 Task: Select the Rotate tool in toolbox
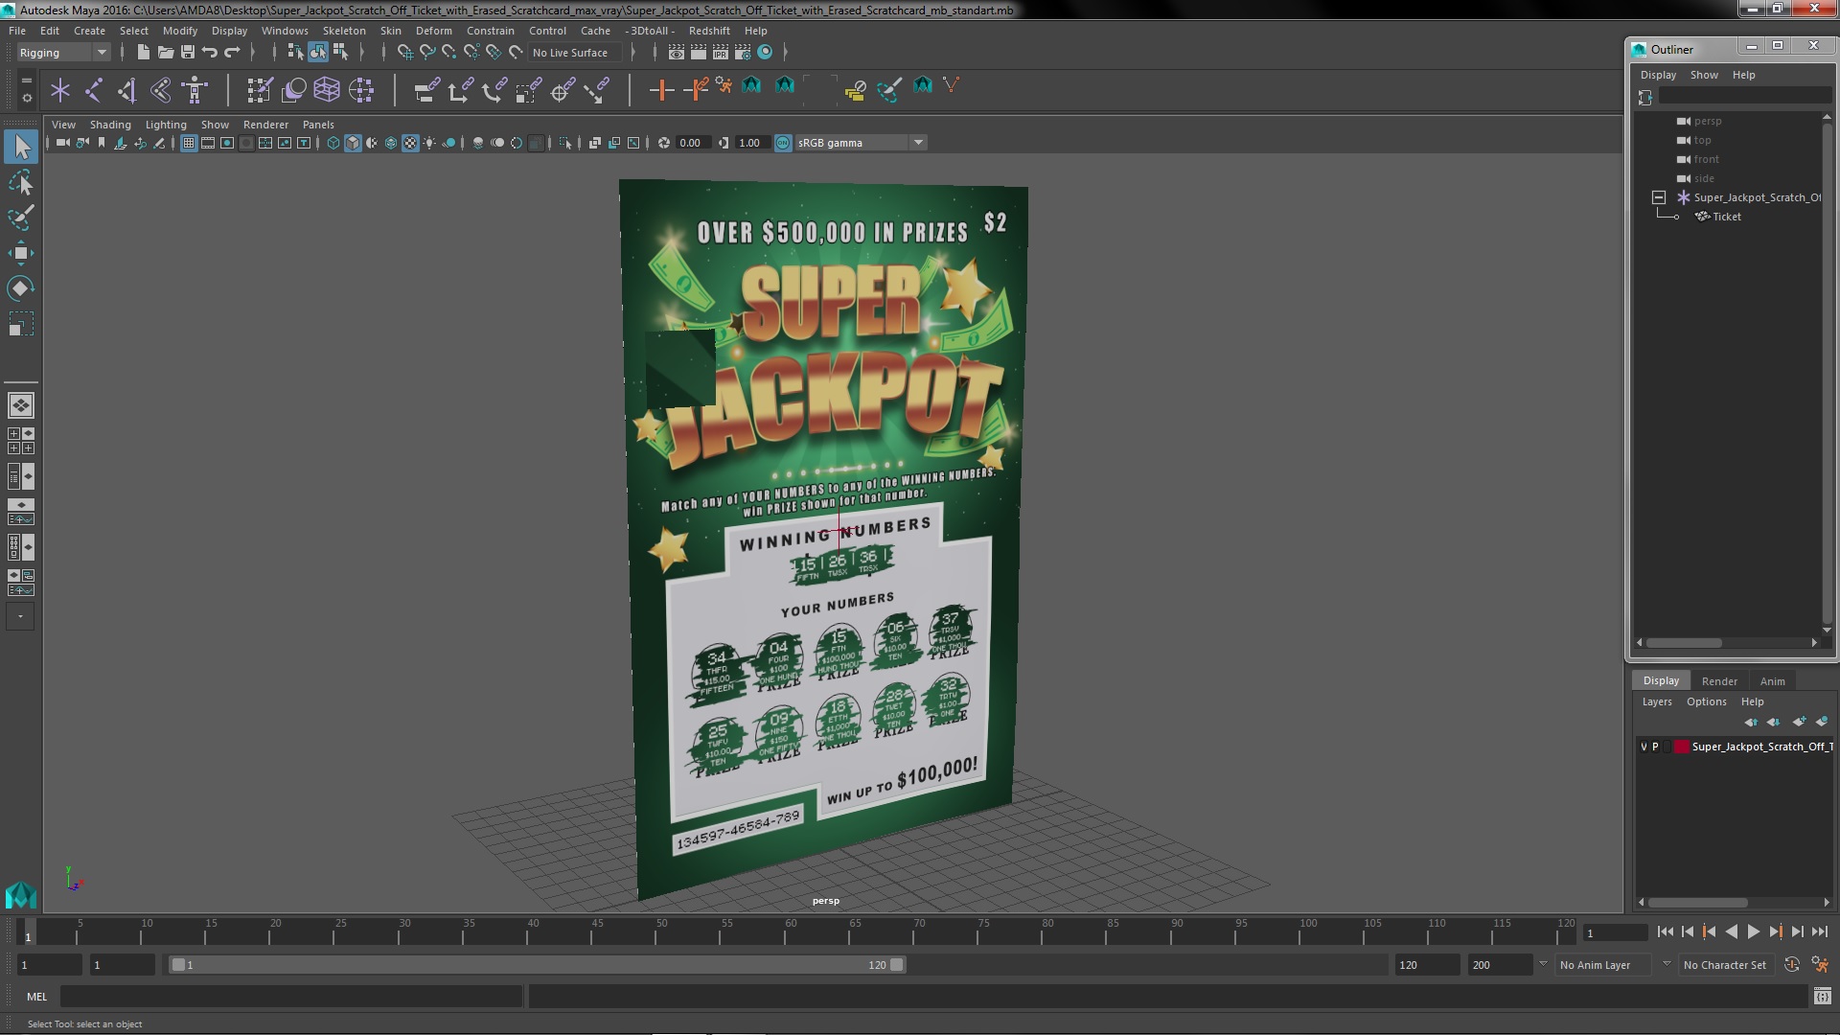20,288
